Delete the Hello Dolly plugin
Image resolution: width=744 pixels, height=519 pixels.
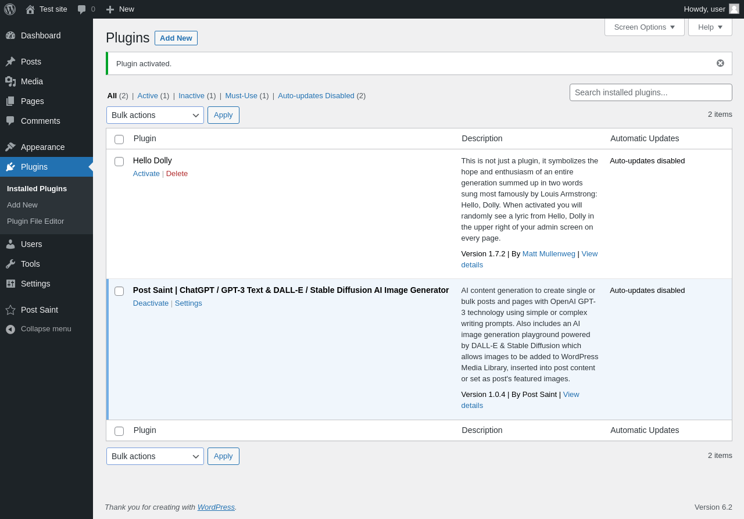pyautogui.click(x=177, y=173)
